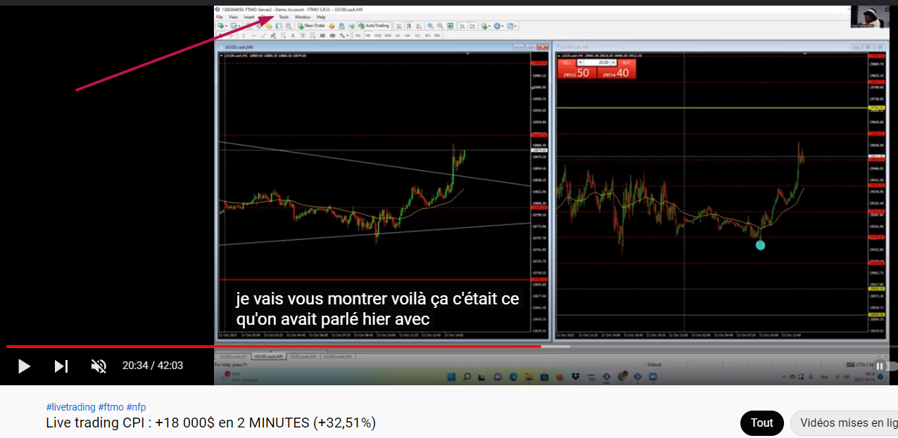Screen dimensions: 898x438
Task: Open the Insert menu in MetaTrader
Action: tap(249, 17)
